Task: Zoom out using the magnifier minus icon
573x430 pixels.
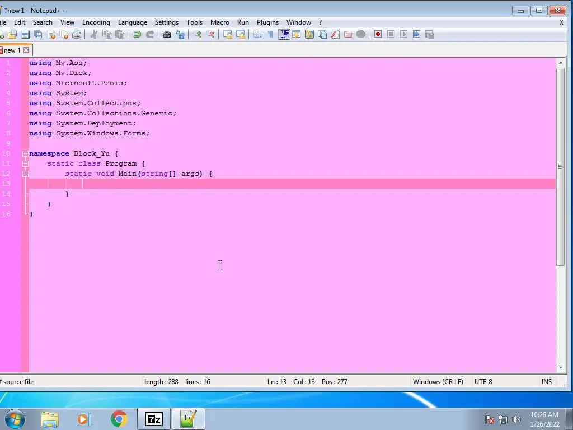Action: (x=210, y=34)
